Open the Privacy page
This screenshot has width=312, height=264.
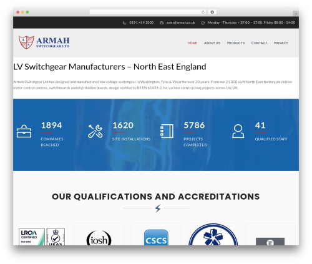[281, 43]
